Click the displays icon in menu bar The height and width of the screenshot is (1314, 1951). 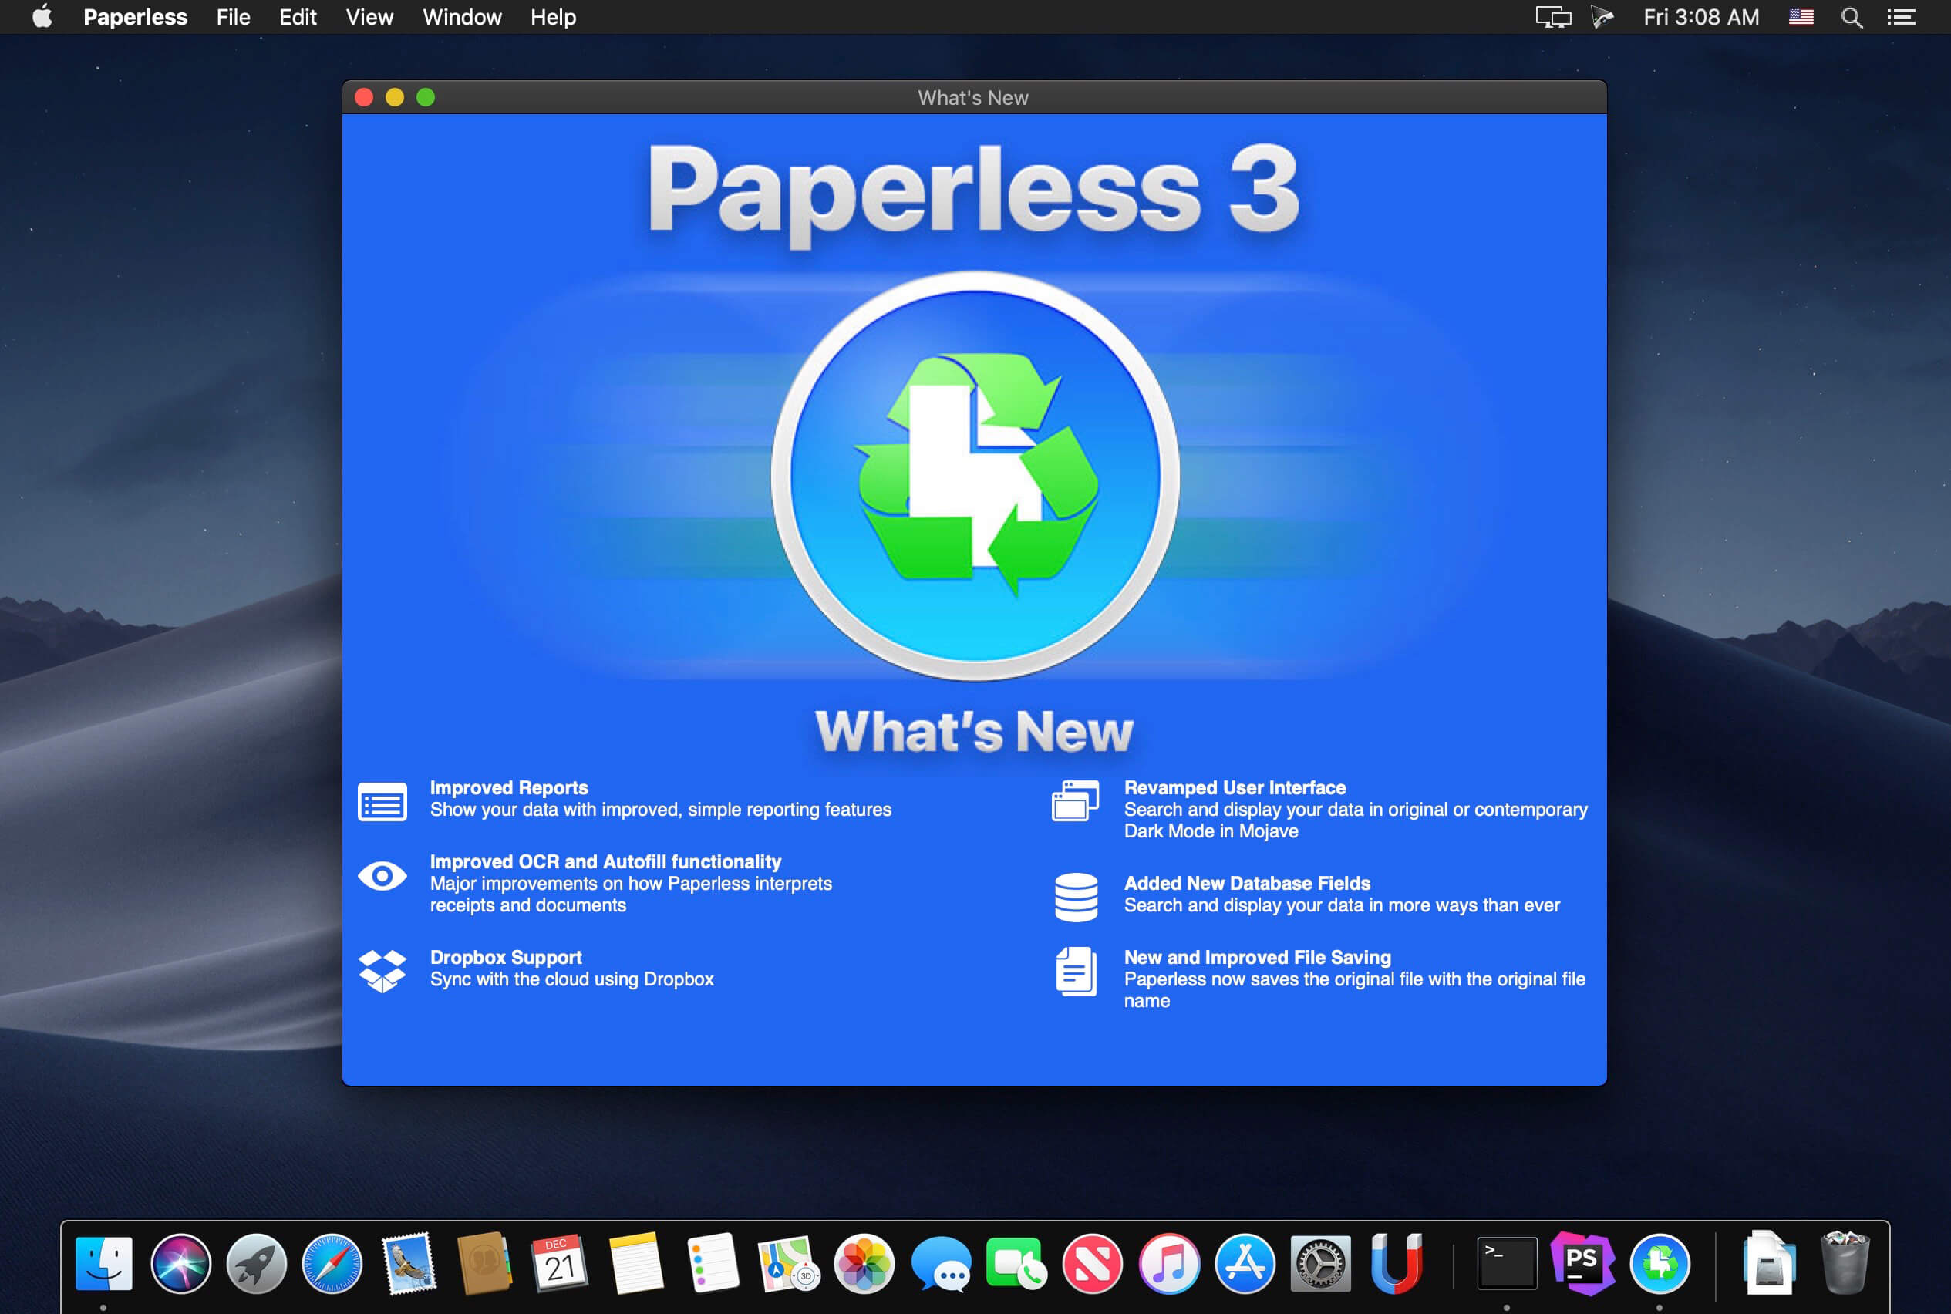[x=1553, y=17]
